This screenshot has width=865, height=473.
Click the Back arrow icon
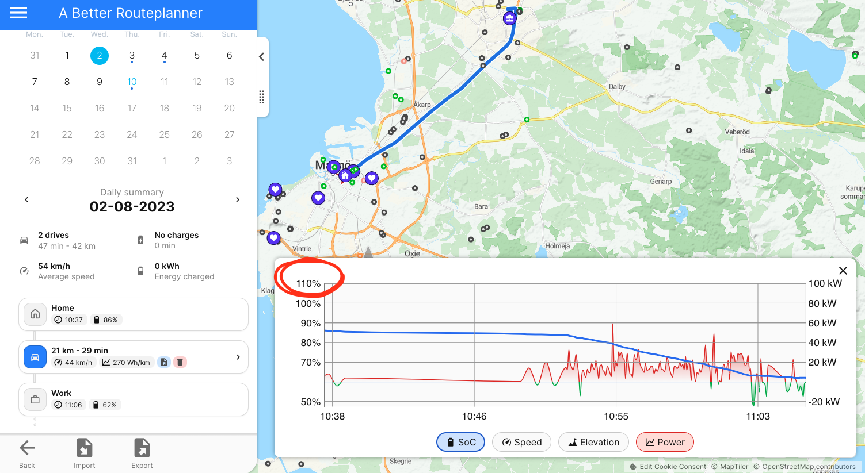27,448
